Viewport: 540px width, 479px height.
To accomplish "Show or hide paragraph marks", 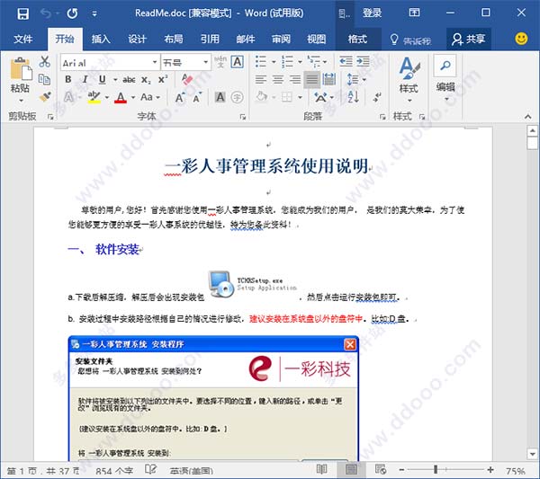I will 377,97.
